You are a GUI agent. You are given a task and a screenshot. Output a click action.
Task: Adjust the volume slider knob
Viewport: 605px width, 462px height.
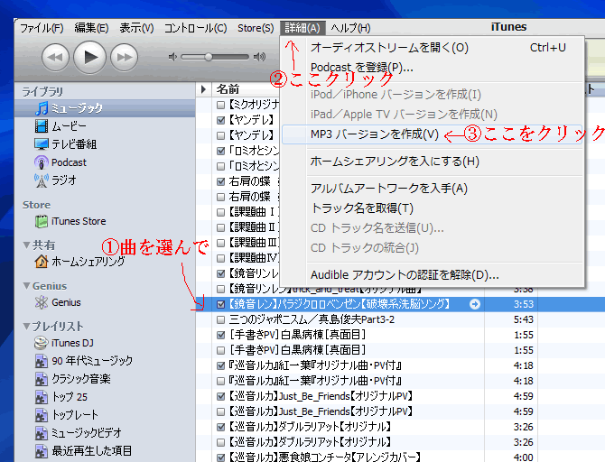pos(209,57)
